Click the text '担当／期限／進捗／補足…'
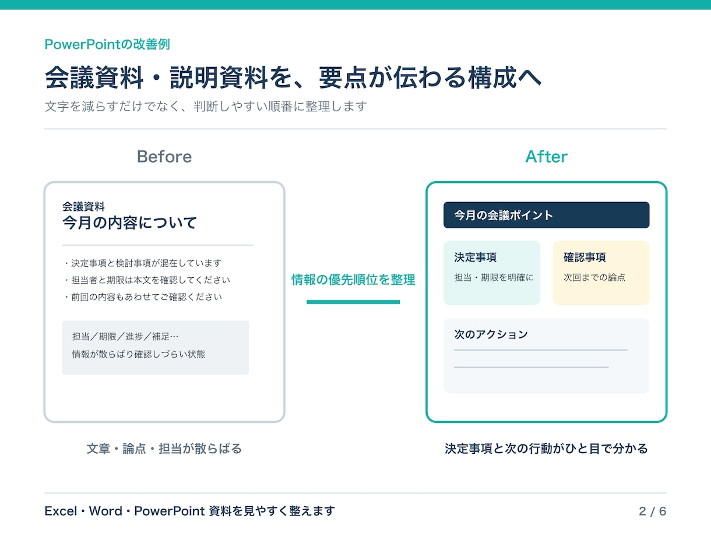Image resolution: width=711 pixels, height=533 pixels. tap(125, 337)
